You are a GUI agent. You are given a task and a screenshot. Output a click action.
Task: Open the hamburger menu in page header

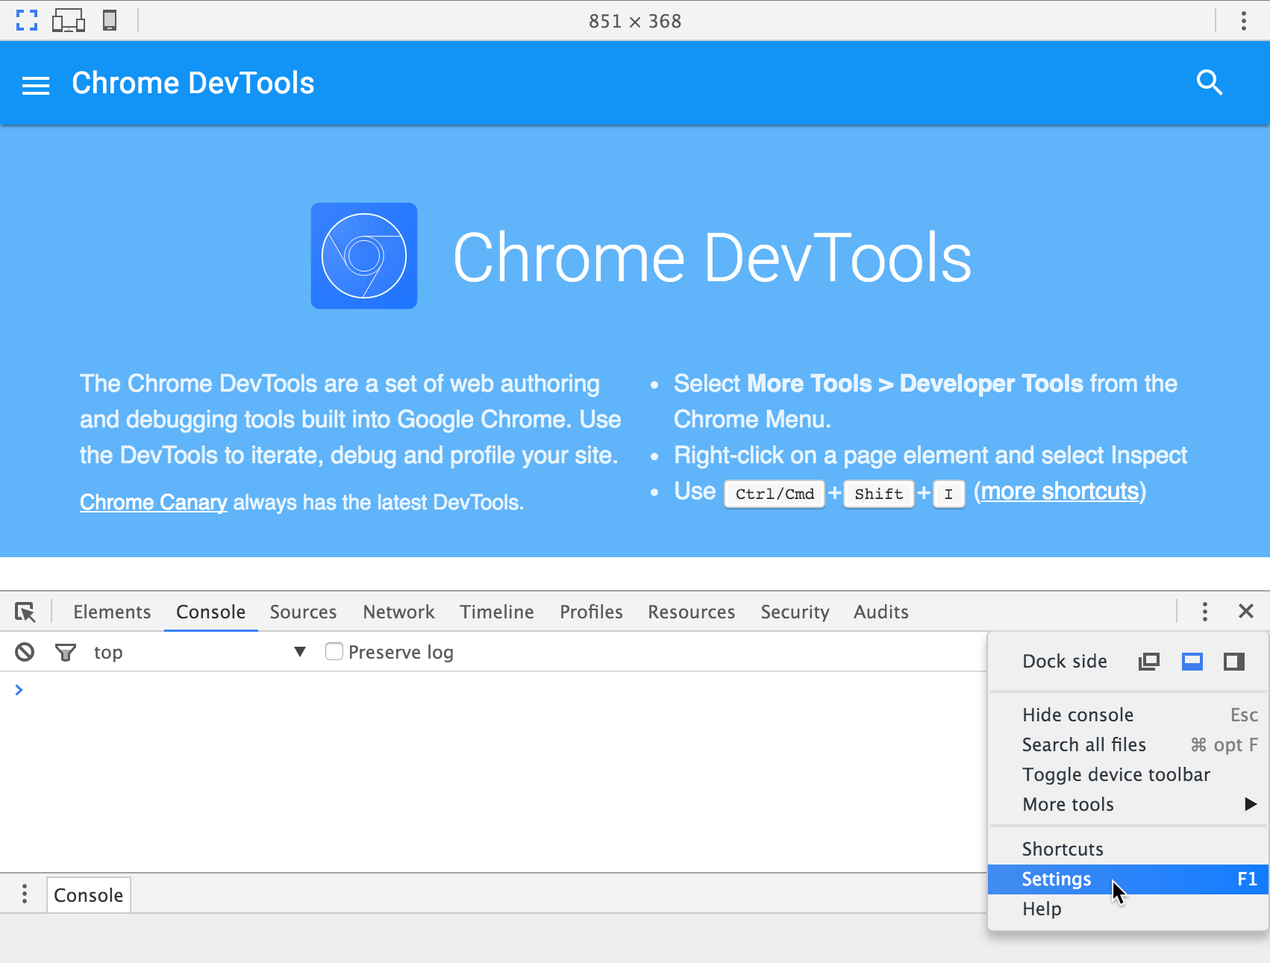point(34,84)
